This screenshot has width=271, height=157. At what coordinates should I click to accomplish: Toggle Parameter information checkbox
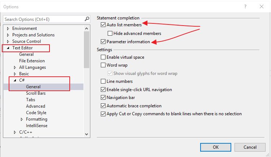click(103, 42)
